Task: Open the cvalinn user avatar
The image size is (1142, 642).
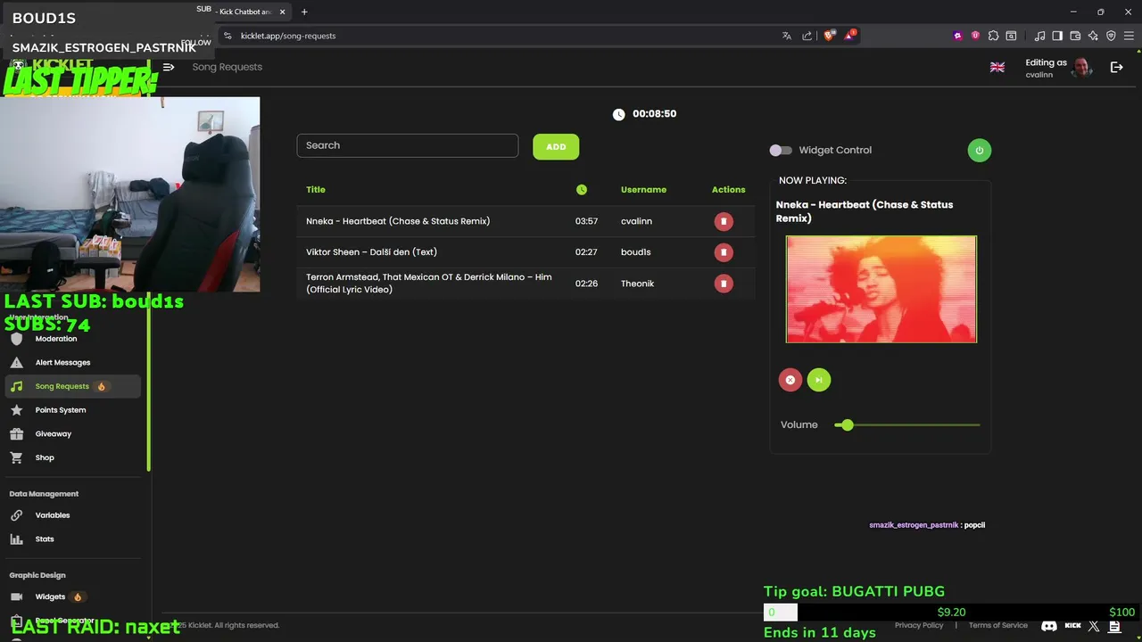Action: [x=1082, y=67]
